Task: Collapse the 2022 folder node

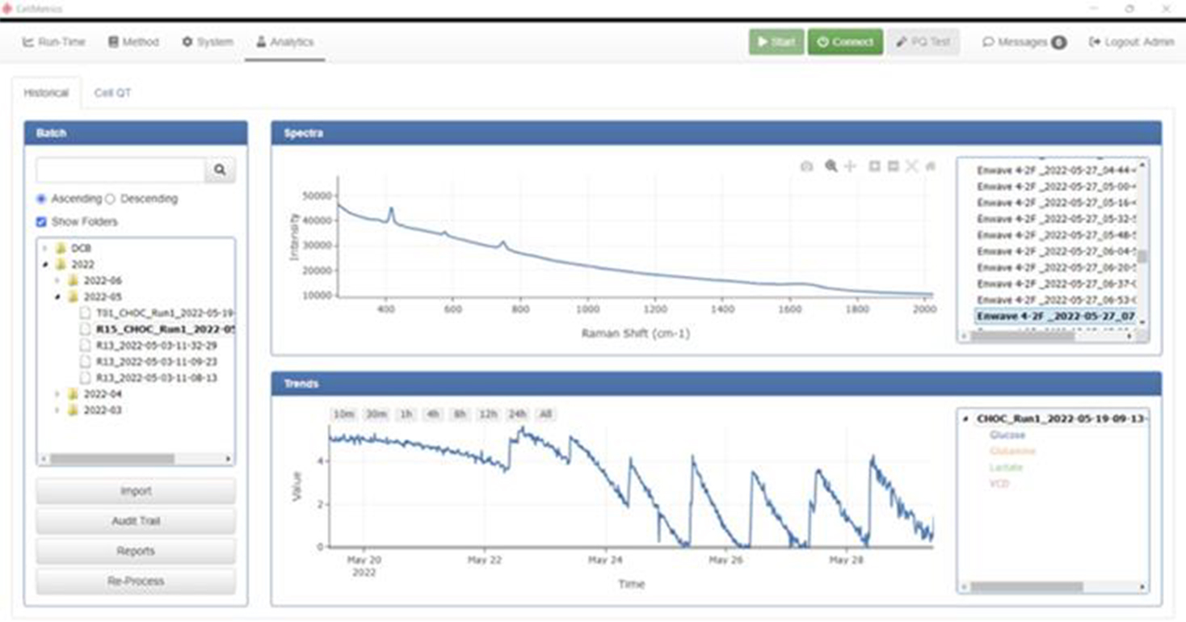Action: pyautogui.click(x=44, y=264)
